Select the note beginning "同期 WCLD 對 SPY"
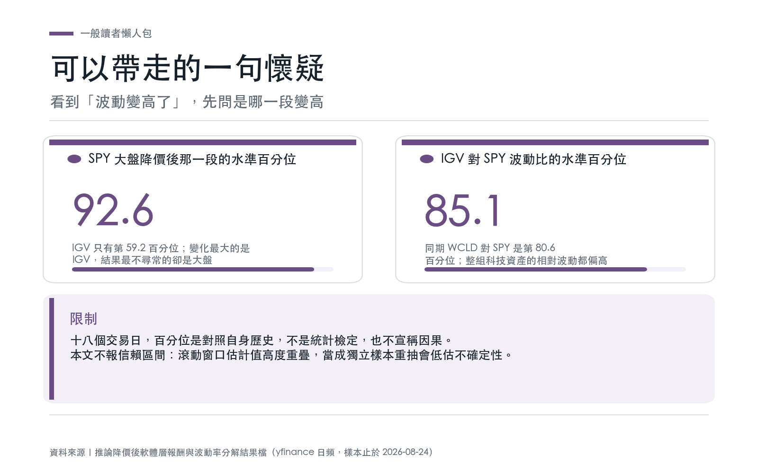This screenshot has height=473, width=758. click(516, 254)
